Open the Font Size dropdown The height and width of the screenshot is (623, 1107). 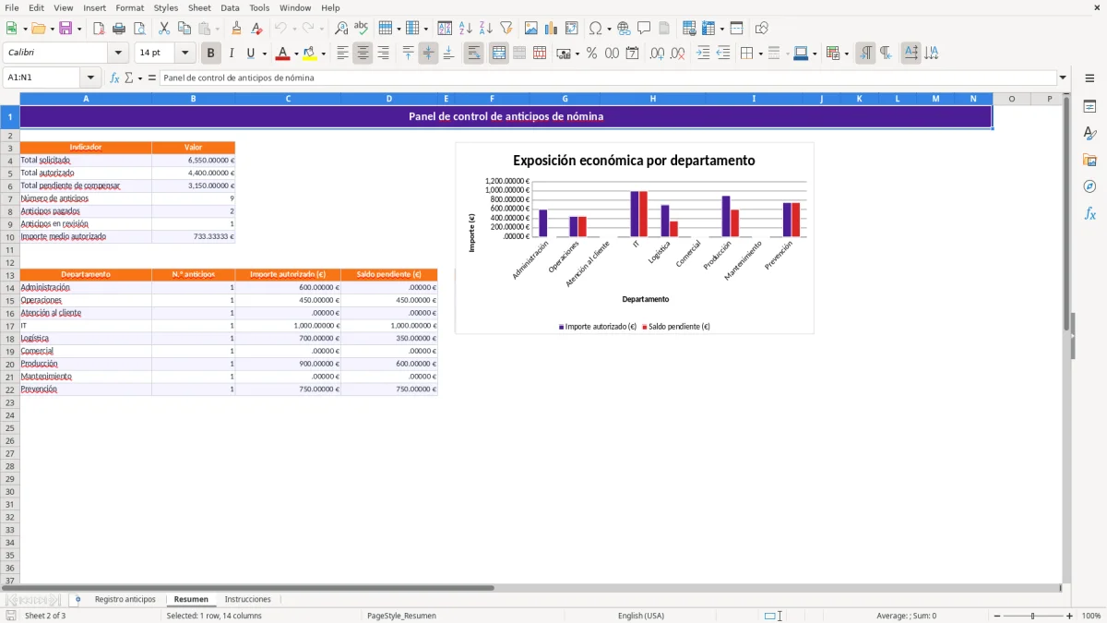tap(185, 54)
